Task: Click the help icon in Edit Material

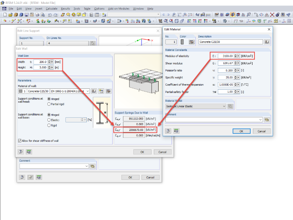Action: click(x=168, y=131)
